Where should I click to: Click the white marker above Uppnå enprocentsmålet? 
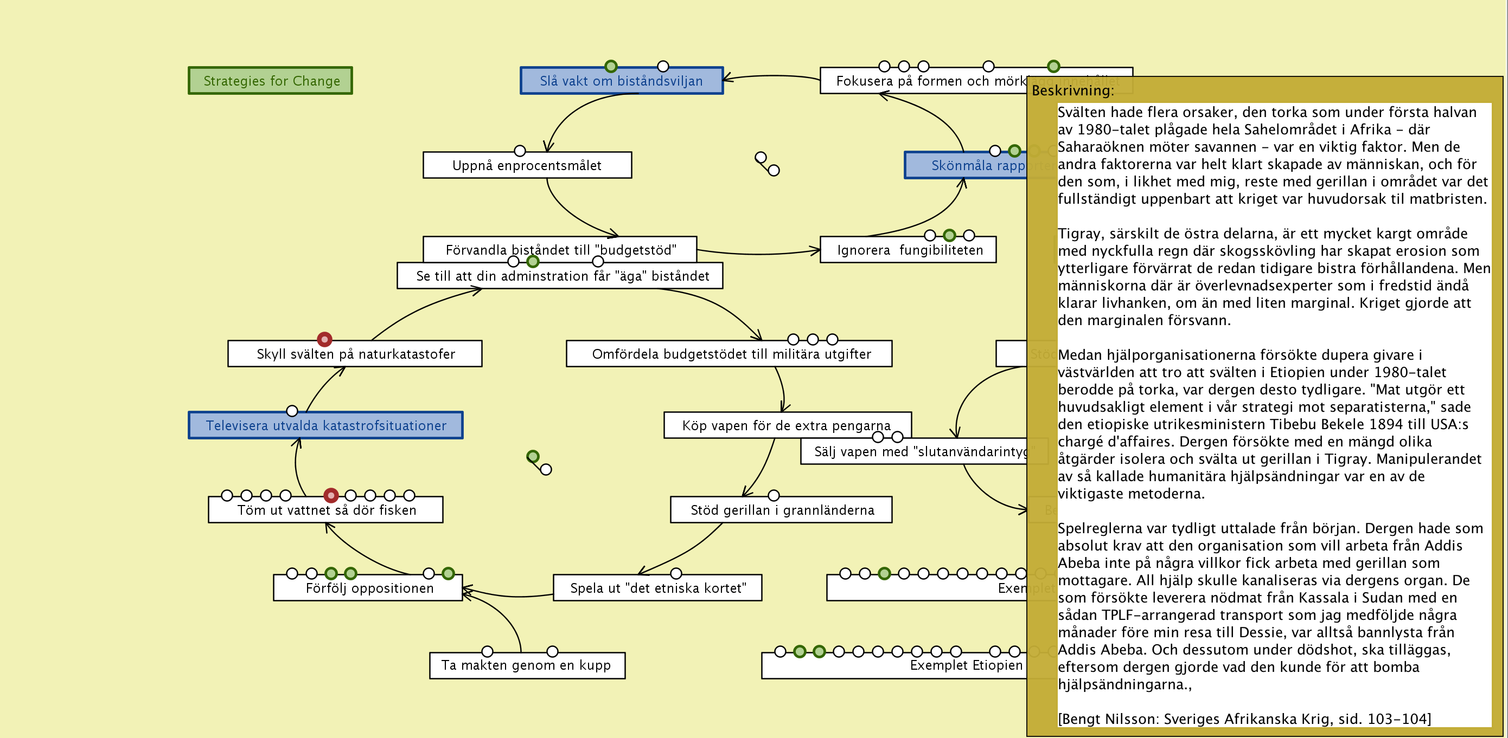click(x=519, y=151)
